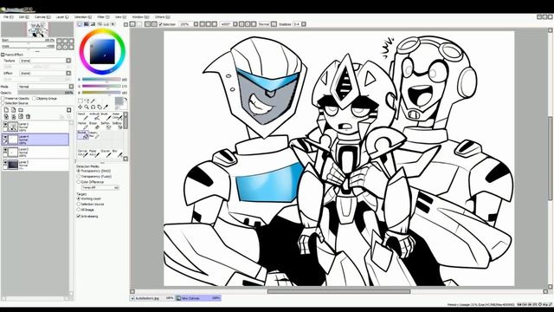Select the Hand pan tool
The image size is (554, 312).
(100, 107)
